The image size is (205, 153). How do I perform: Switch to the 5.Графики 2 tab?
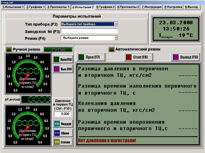pyautogui.click(x=105, y=7)
